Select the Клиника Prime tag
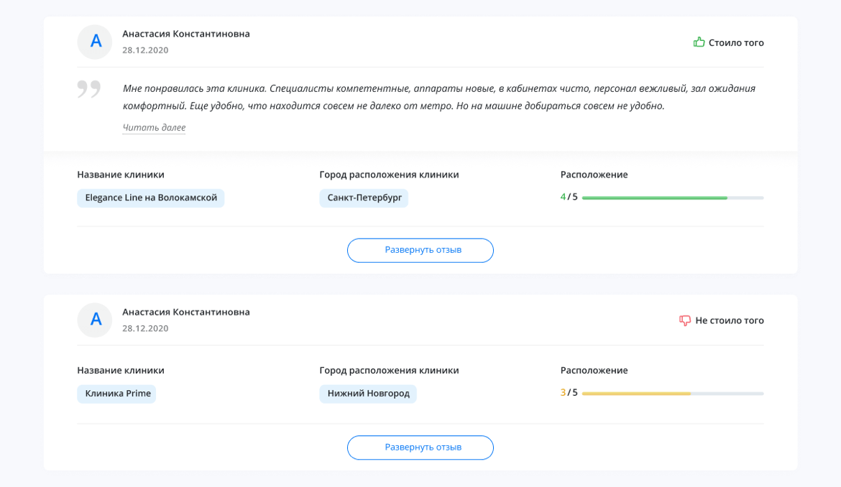 point(117,394)
